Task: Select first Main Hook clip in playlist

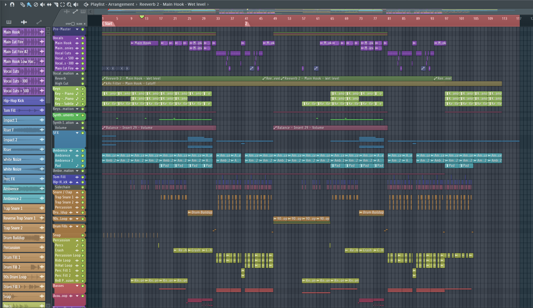Action: click(144, 43)
